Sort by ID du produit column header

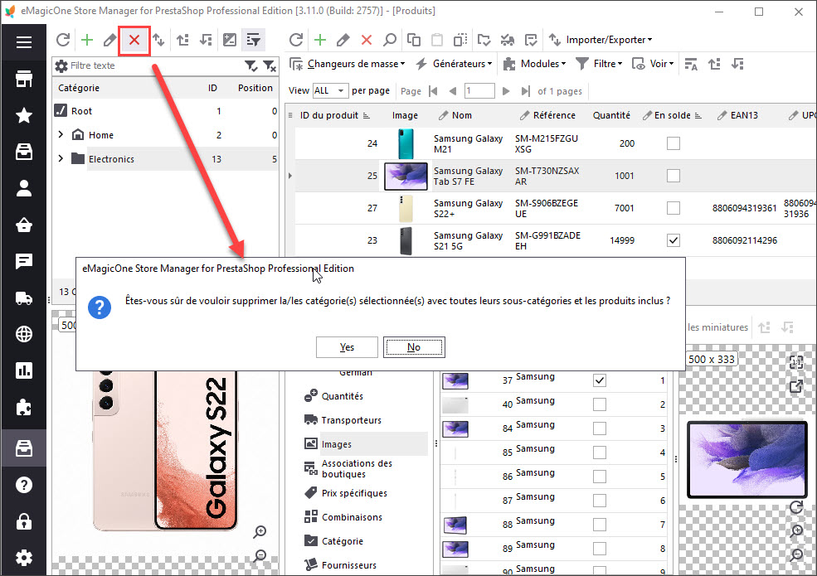coord(328,115)
